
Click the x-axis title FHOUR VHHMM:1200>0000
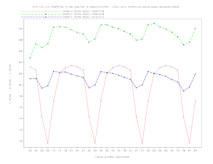tap(112, 157)
